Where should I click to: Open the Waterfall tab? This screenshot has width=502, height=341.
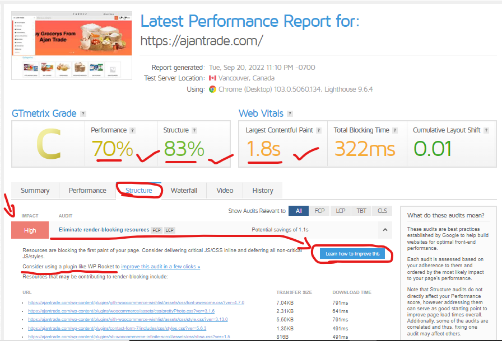point(184,191)
